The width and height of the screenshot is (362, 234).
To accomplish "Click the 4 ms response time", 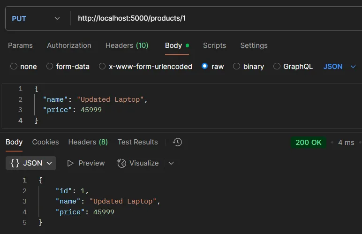I will pyautogui.click(x=346, y=143).
